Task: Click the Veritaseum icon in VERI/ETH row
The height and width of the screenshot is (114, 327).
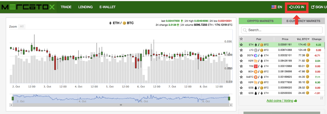Action: [256, 61]
